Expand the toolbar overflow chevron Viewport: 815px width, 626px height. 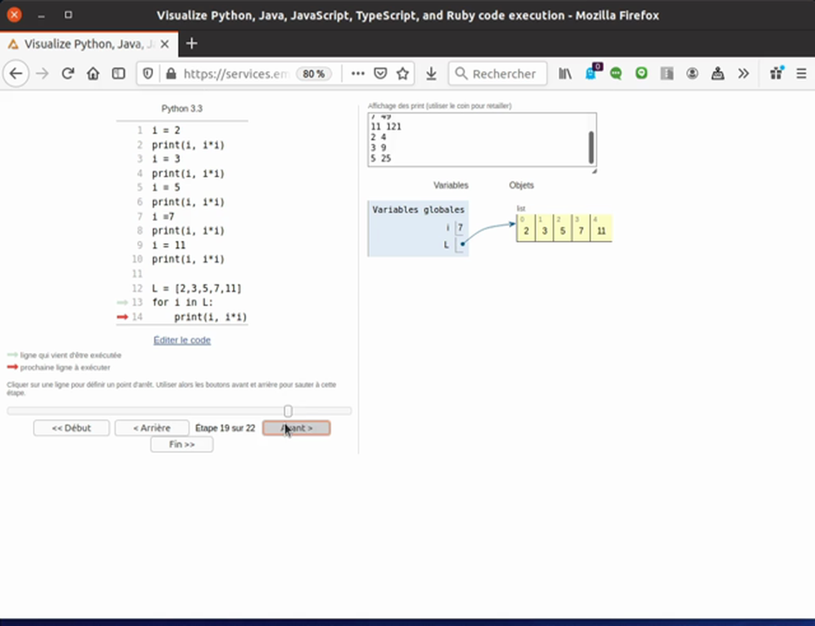[743, 74]
